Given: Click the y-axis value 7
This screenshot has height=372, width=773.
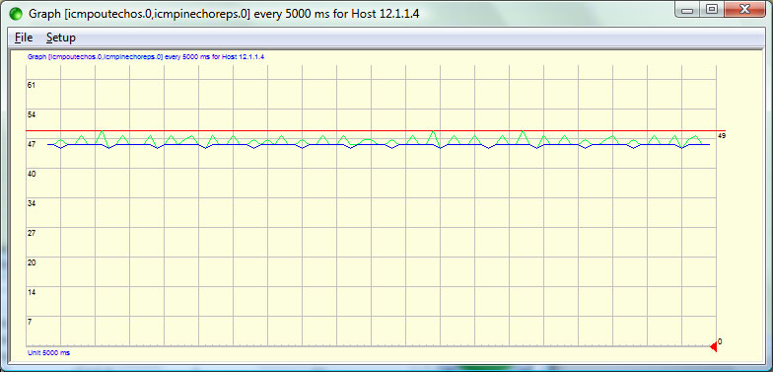Looking at the screenshot, I should pyautogui.click(x=30, y=322).
